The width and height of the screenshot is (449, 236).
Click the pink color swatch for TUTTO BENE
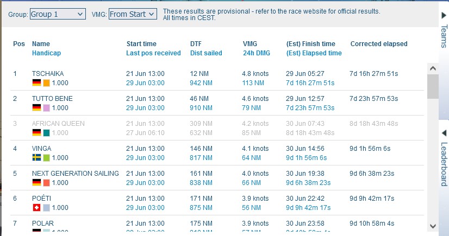point(47,108)
